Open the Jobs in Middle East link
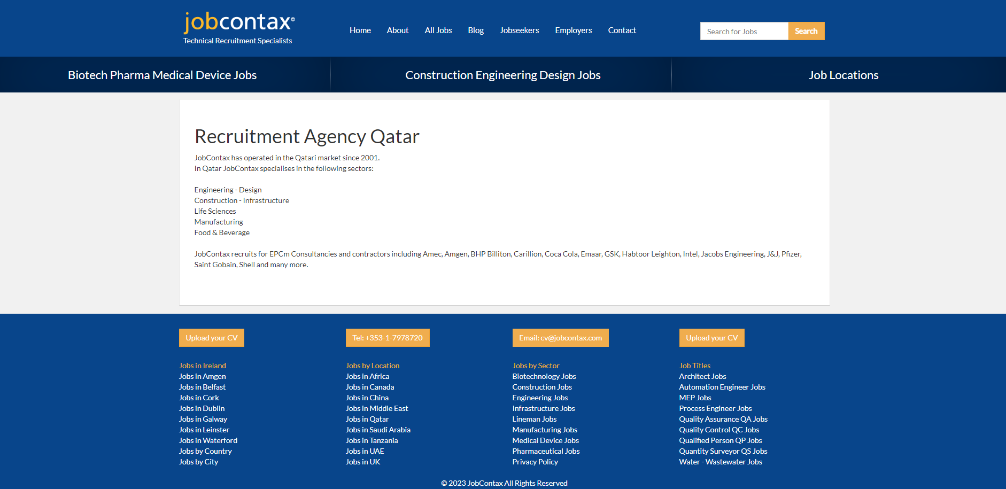1006x489 pixels. (x=377, y=408)
